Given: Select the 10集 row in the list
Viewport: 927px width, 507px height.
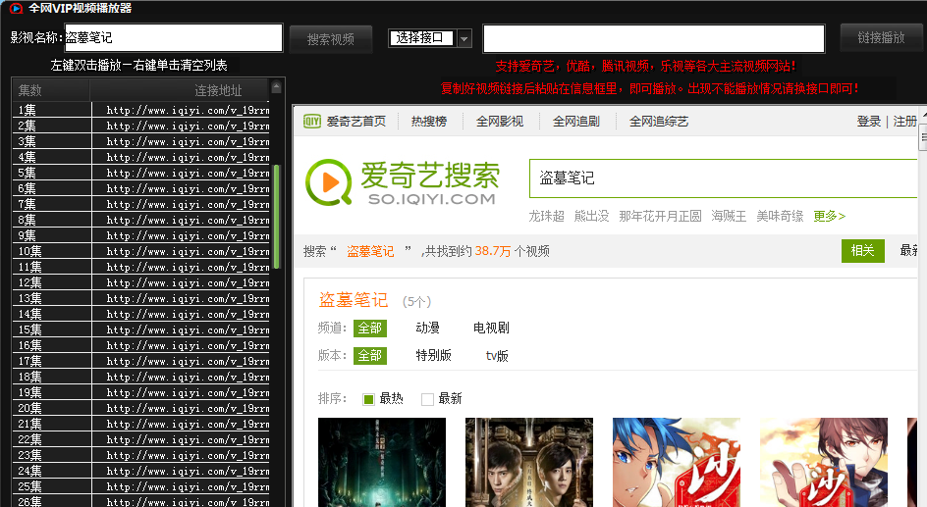Looking at the screenshot, I should click(141, 251).
